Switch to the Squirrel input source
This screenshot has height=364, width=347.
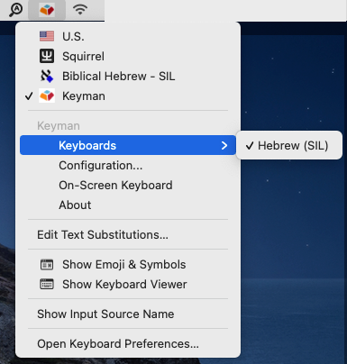(x=128, y=56)
